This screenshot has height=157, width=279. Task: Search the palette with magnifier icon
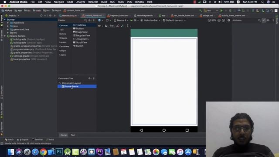click(85, 20)
